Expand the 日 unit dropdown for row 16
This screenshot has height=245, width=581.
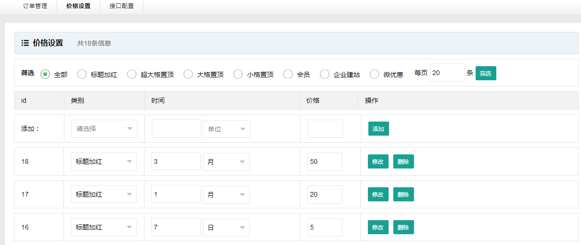tap(226, 227)
